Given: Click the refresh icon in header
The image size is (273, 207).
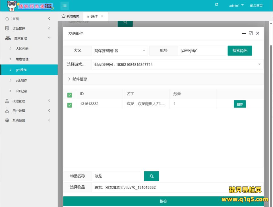Looking at the screenshot, I should 216,5.
